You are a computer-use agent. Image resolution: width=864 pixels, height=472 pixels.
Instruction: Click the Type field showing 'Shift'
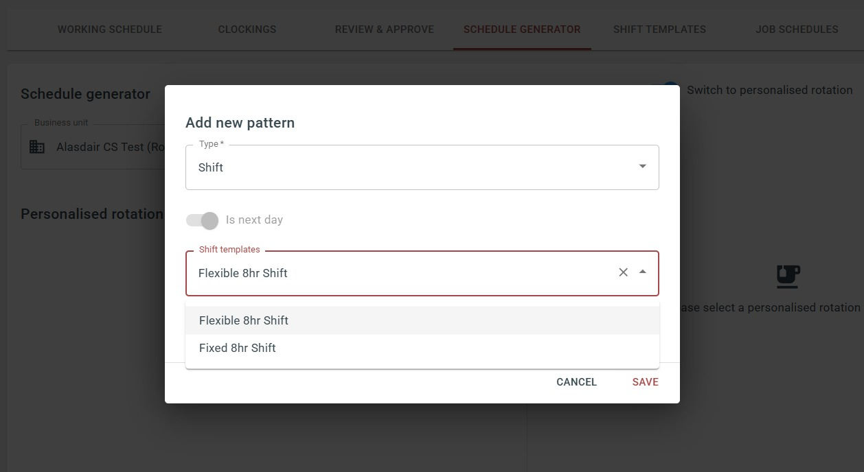(x=412, y=167)
